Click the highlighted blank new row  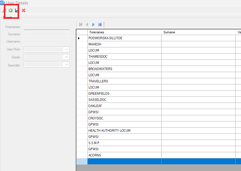pos(159,161)
